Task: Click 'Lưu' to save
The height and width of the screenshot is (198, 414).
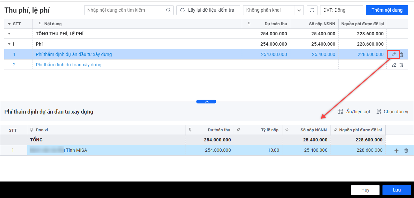Action: coord(396,190)
